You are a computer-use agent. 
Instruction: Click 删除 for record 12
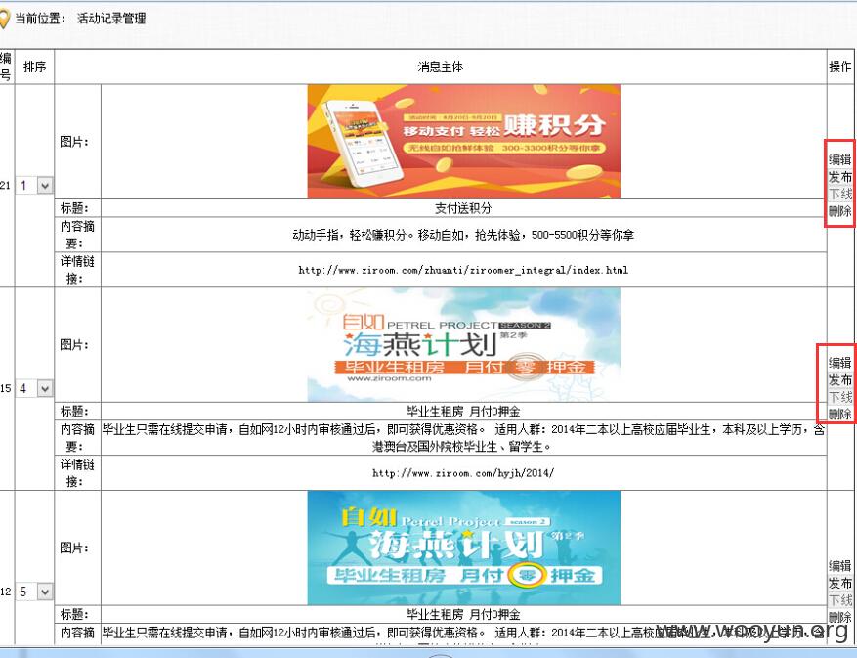[x=840, y=616]
